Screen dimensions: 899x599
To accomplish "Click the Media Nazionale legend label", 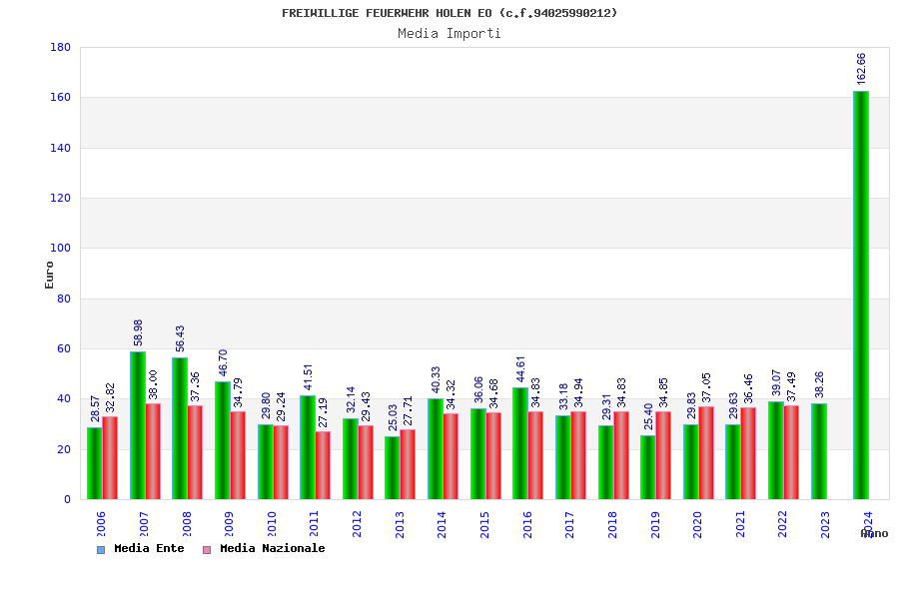I will (273, 548).
